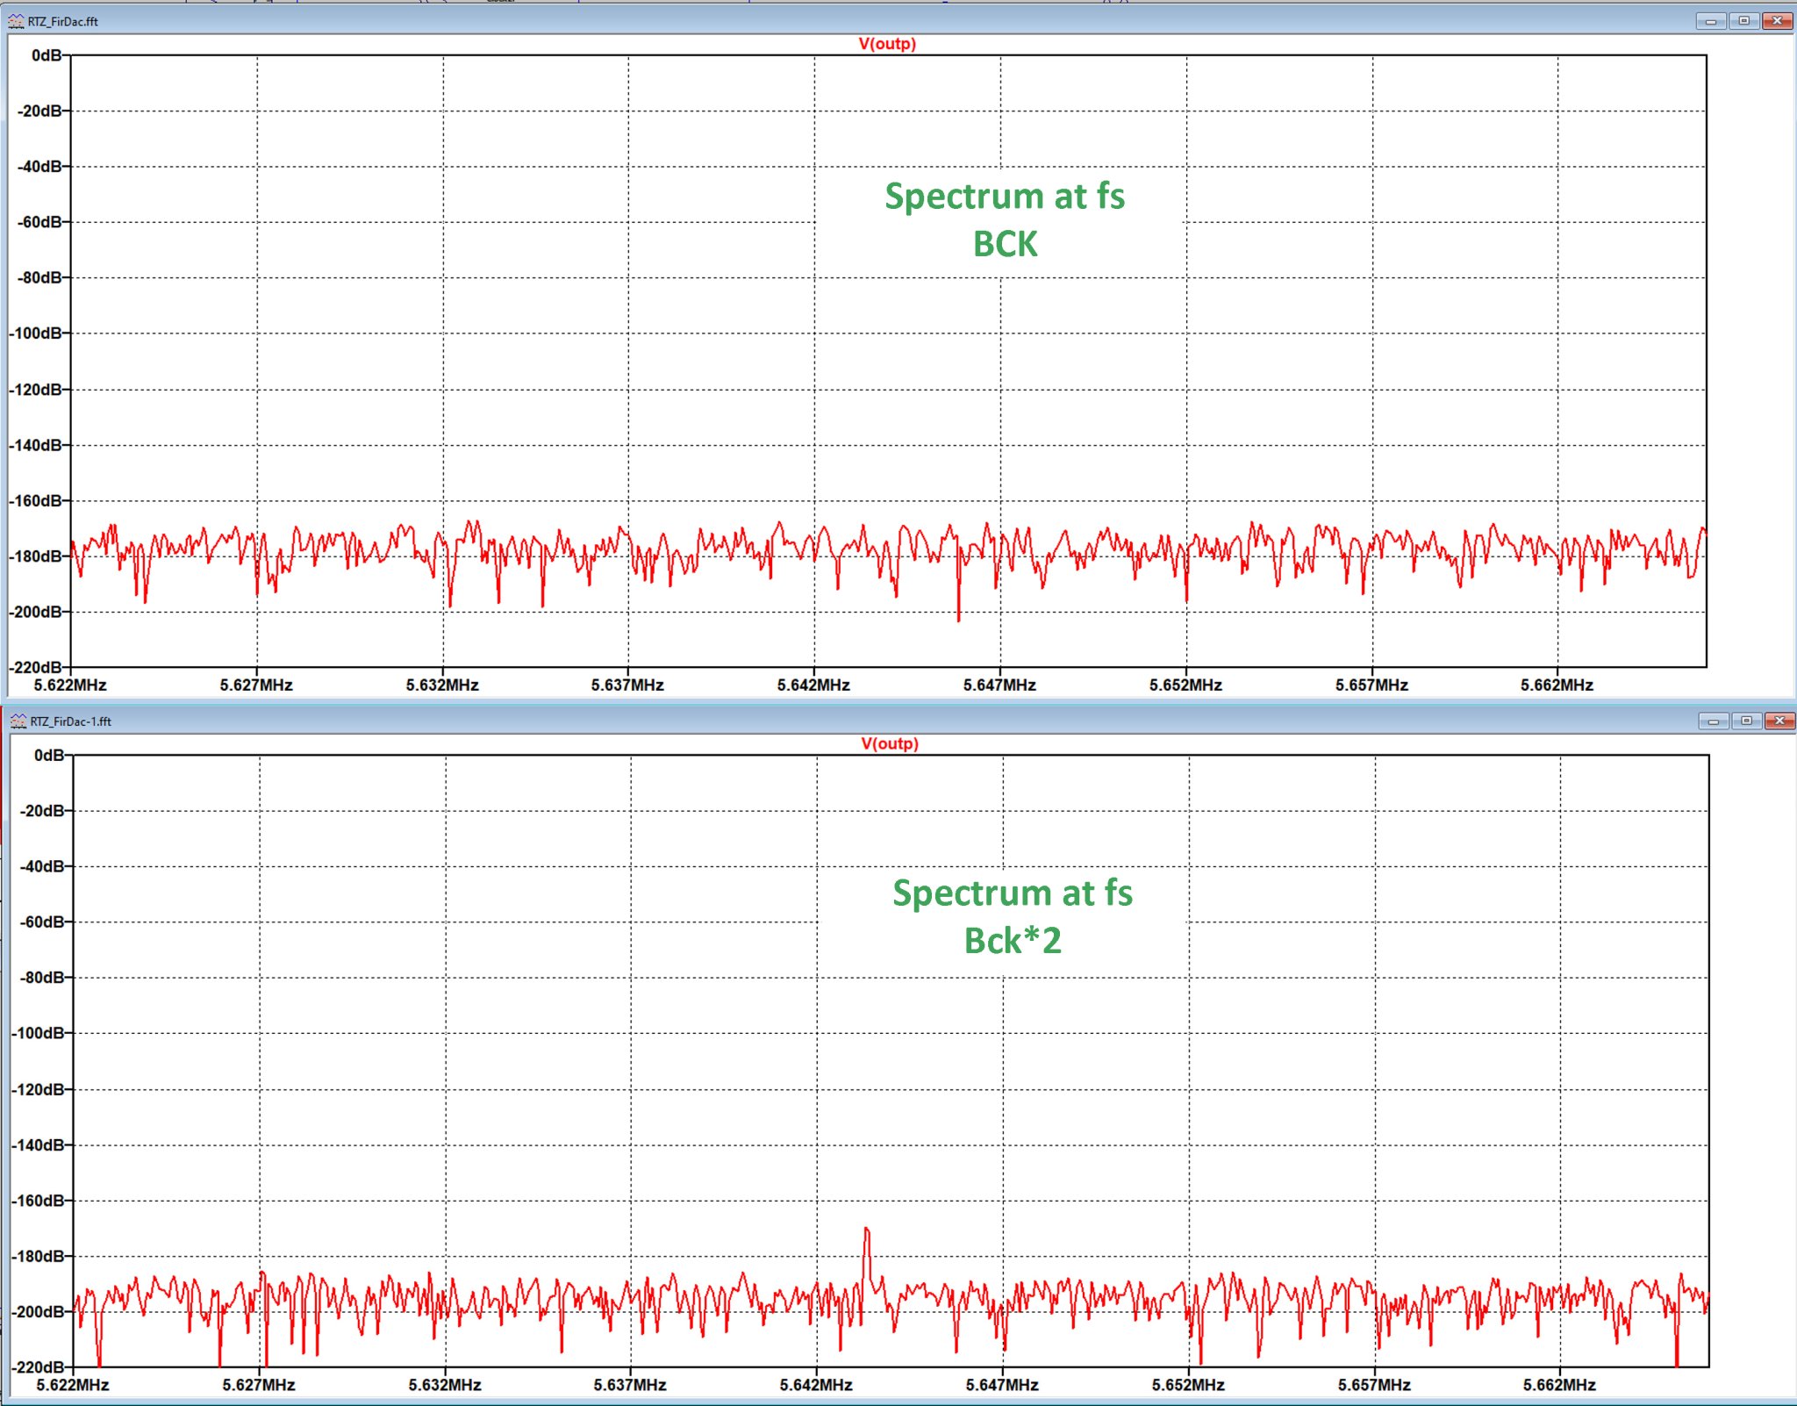The image size is (1797, 1406).
Task: Click the RTZ_FirDac-1.fft window app icon
Action: [x=18, y=721]
